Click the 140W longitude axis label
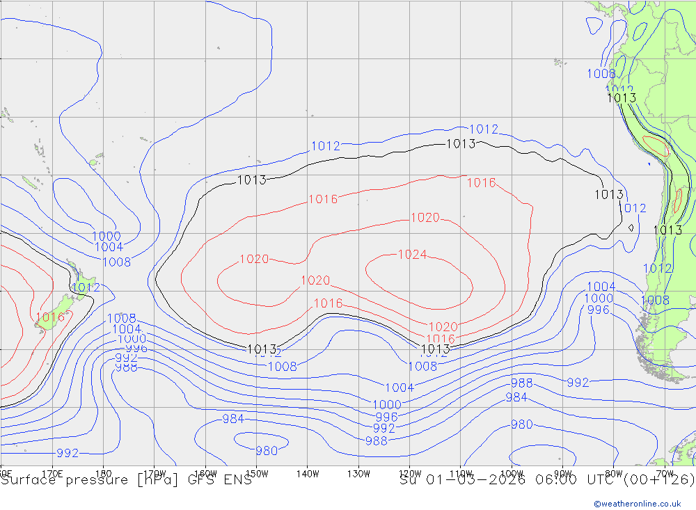 point(308,474)
